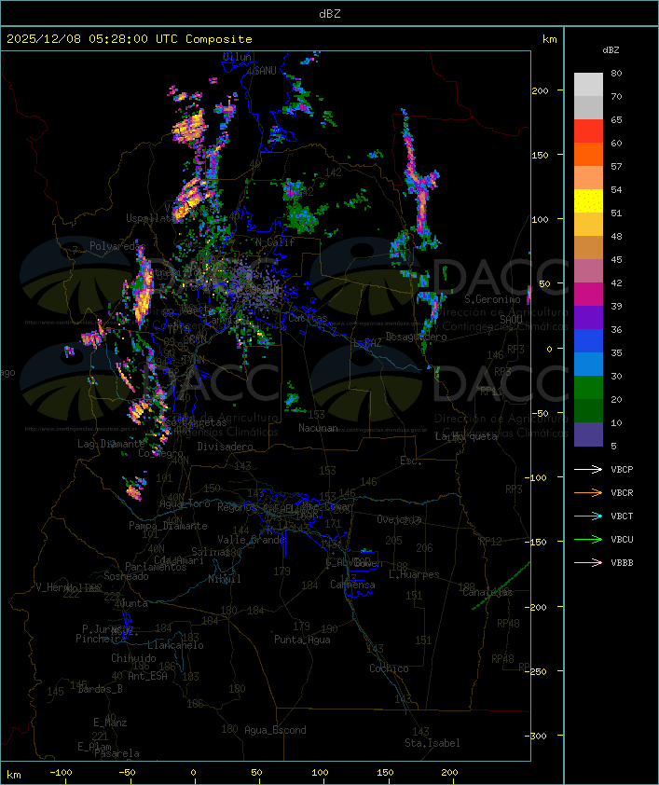The width and height of the screenshot is (659, 785).
Task: Click the Chihuido map label
Action: click(133, 658)
